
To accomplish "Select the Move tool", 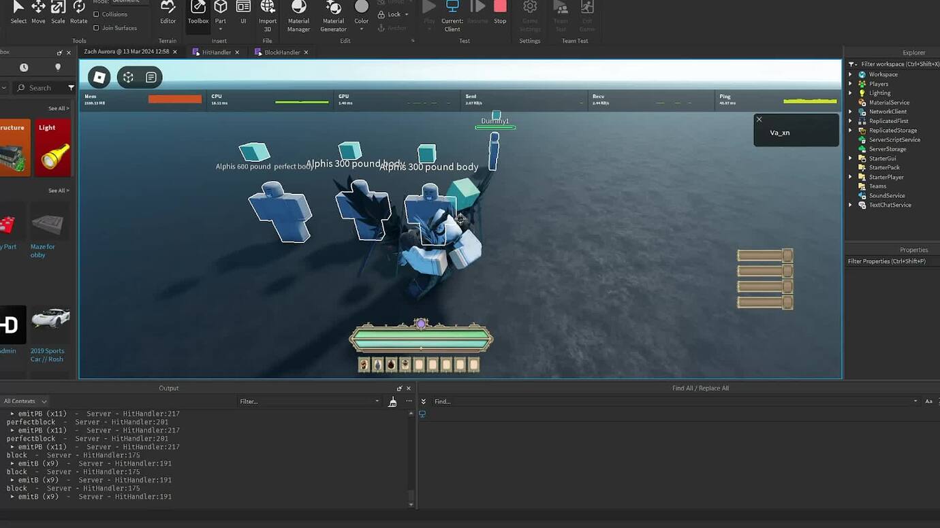I will tap(37, 14).
